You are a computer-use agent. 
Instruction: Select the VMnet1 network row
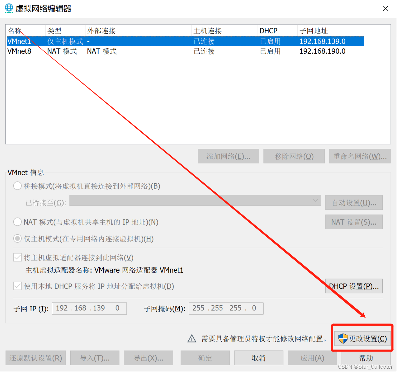[185, 41]
